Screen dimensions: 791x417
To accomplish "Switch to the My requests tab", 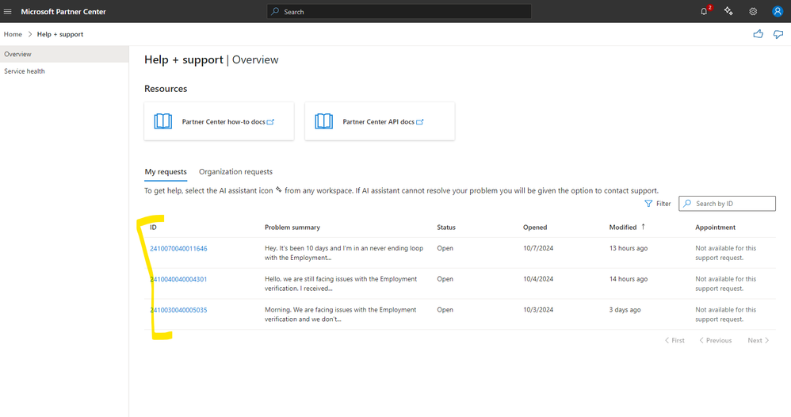I will point(166,172).
